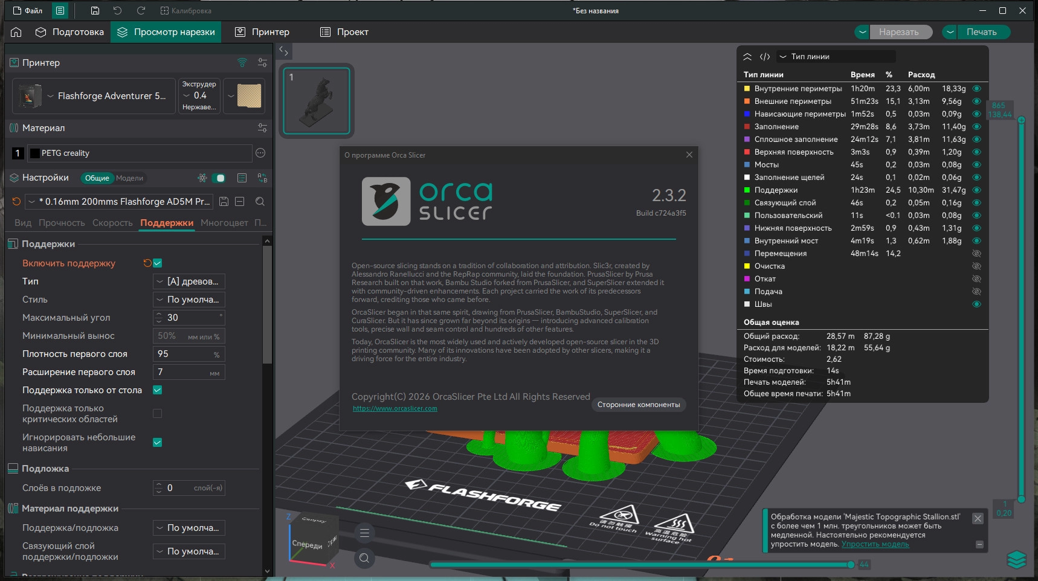Open the settings list icon in Настройки header
The image size is (1038, 581).
point(242,178)
